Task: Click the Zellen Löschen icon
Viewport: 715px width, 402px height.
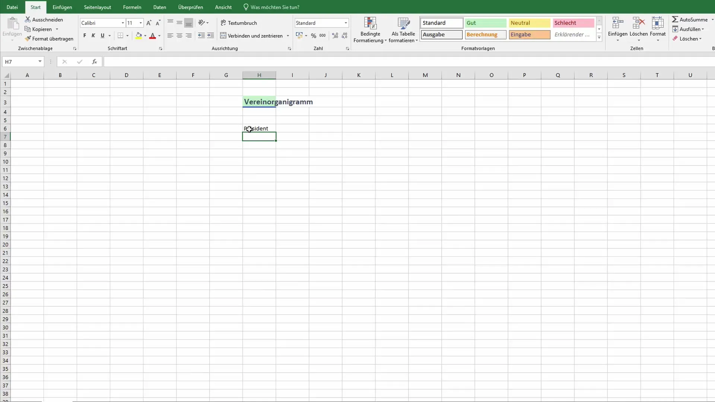Action: coord(639,23)
